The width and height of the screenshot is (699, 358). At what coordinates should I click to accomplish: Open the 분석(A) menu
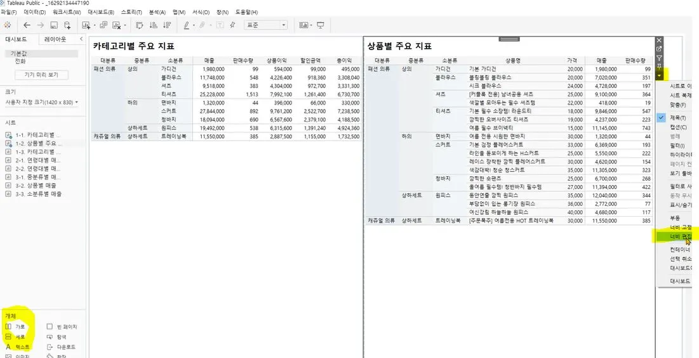(x=157, y=12)
